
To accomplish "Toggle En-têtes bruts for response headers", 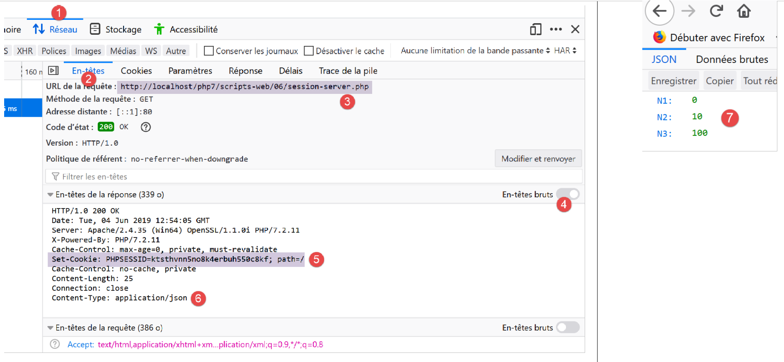I will pos(568,194).
